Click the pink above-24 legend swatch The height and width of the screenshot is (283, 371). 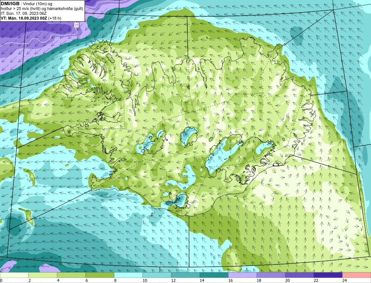click(357, 275)
